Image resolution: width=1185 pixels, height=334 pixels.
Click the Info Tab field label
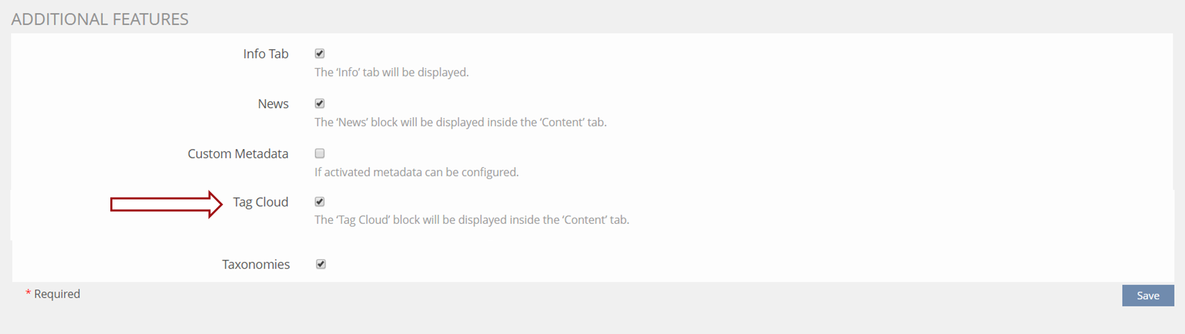[x=266, y=54]
